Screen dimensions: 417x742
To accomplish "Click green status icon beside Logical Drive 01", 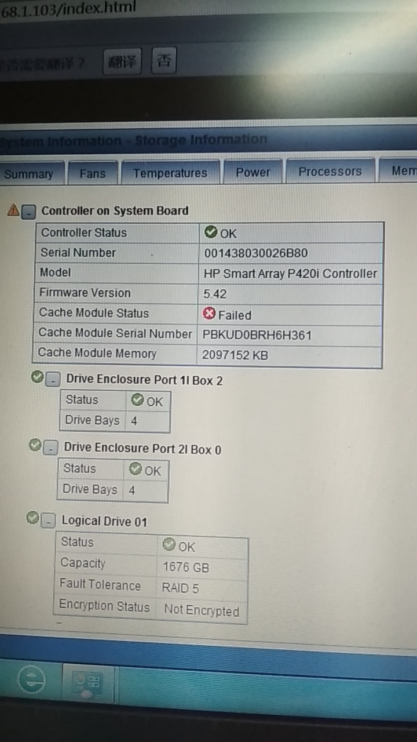I will point(32,517).
